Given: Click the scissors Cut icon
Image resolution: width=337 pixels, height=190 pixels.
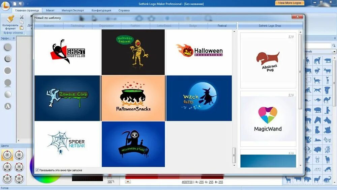Looking at the screenshot, I should click(22, 17).
